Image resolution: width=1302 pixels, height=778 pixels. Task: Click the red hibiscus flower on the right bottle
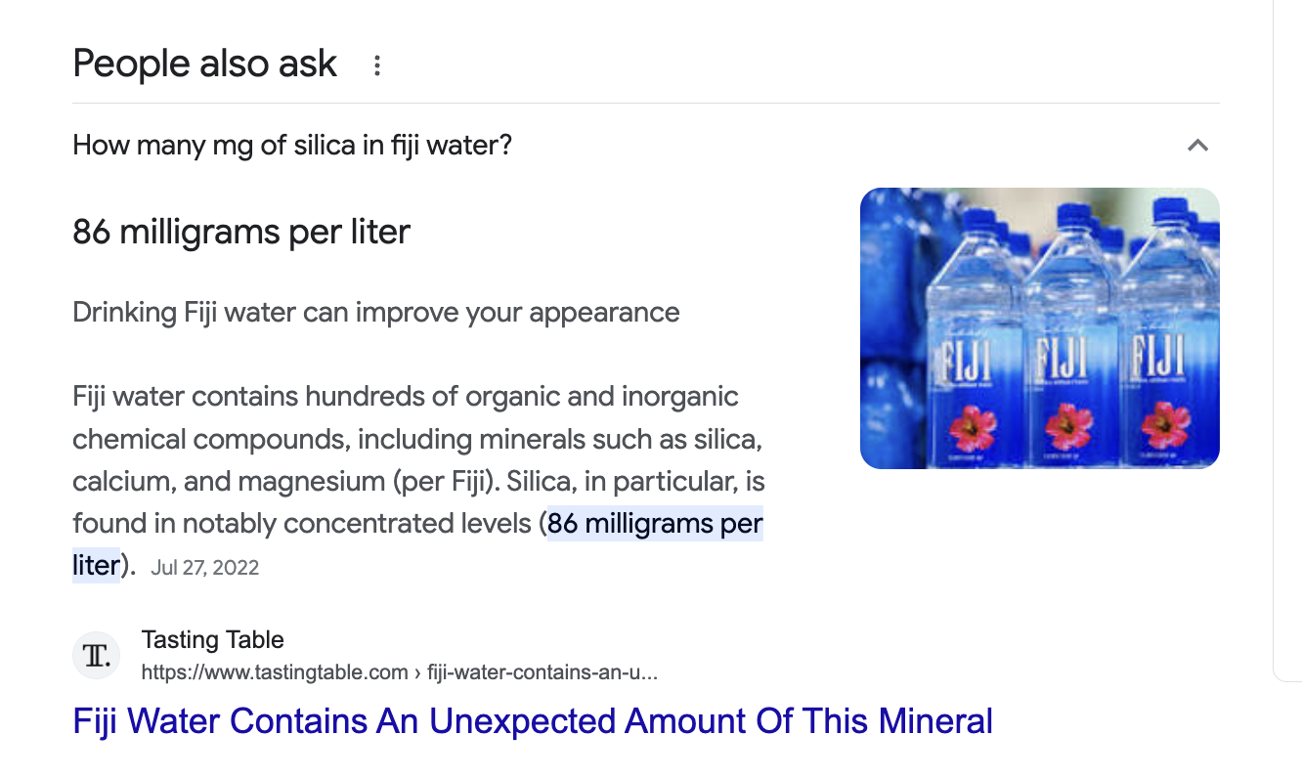click(1165, 428)
